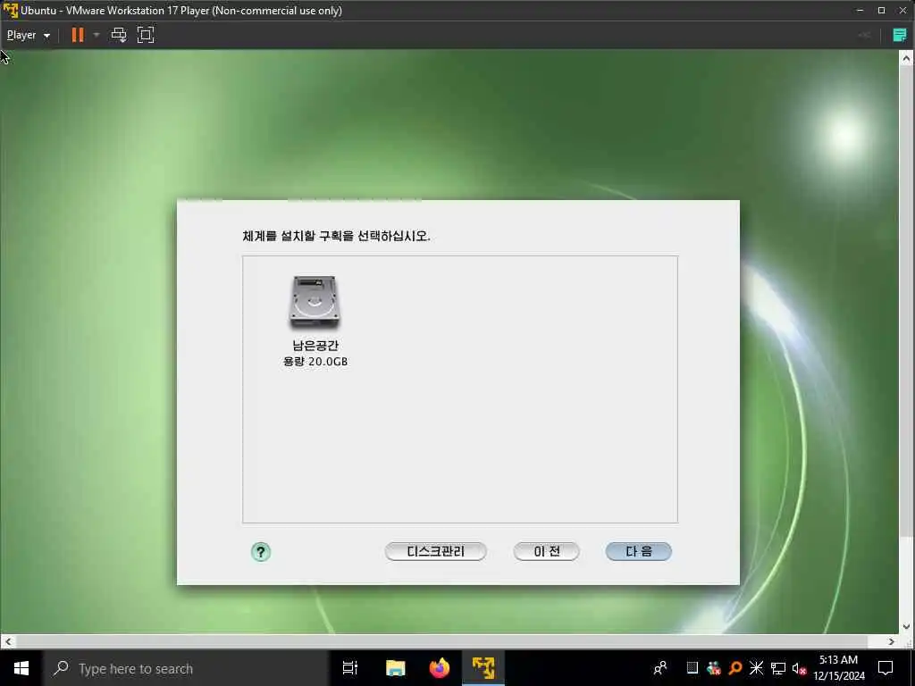Open Firefox from the taskbar
The image size is (915, 686).
[x=440, y=668]
